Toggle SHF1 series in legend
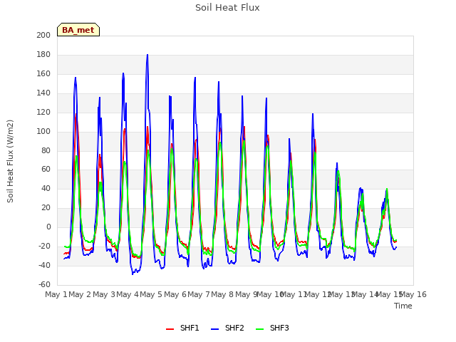 click(182, 328)
